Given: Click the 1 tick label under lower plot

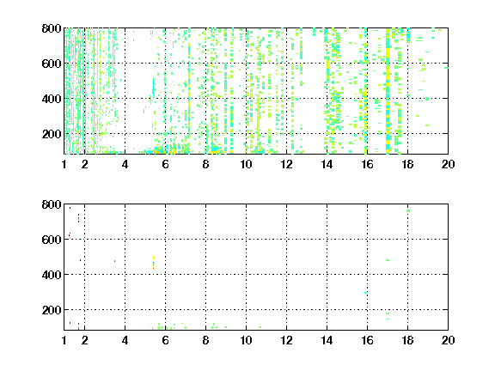Looking at the screenshot, I should click(64, 340).
